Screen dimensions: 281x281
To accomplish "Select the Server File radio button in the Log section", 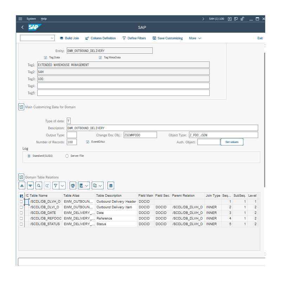I will point(67,156).
